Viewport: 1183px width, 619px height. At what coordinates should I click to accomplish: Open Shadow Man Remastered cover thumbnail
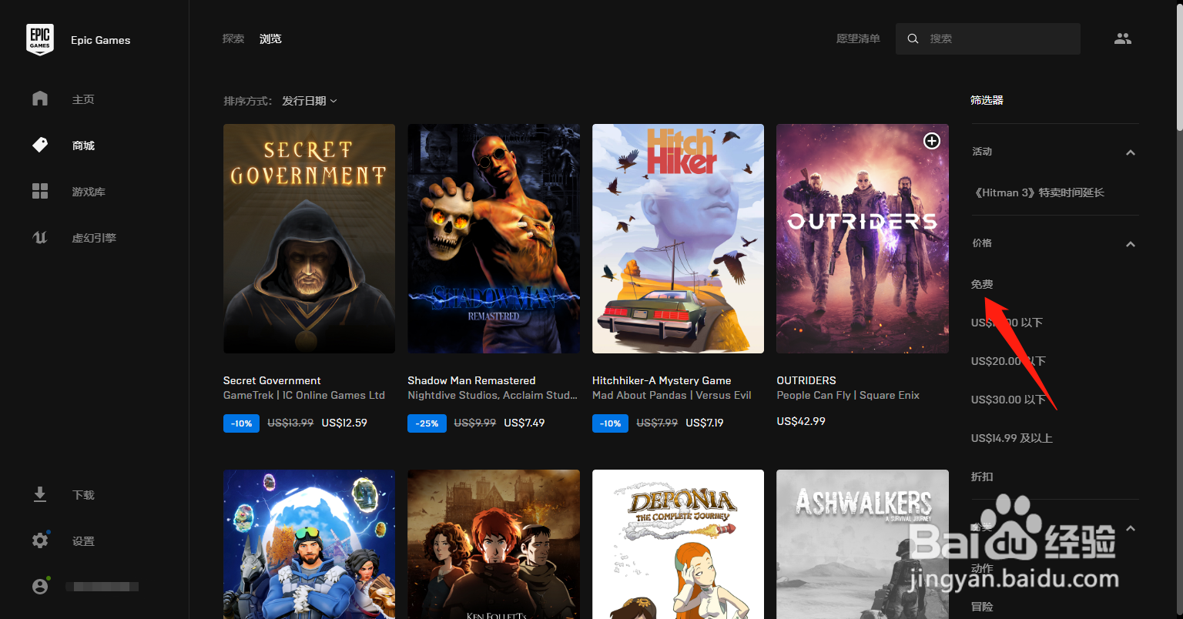(494, 239)
